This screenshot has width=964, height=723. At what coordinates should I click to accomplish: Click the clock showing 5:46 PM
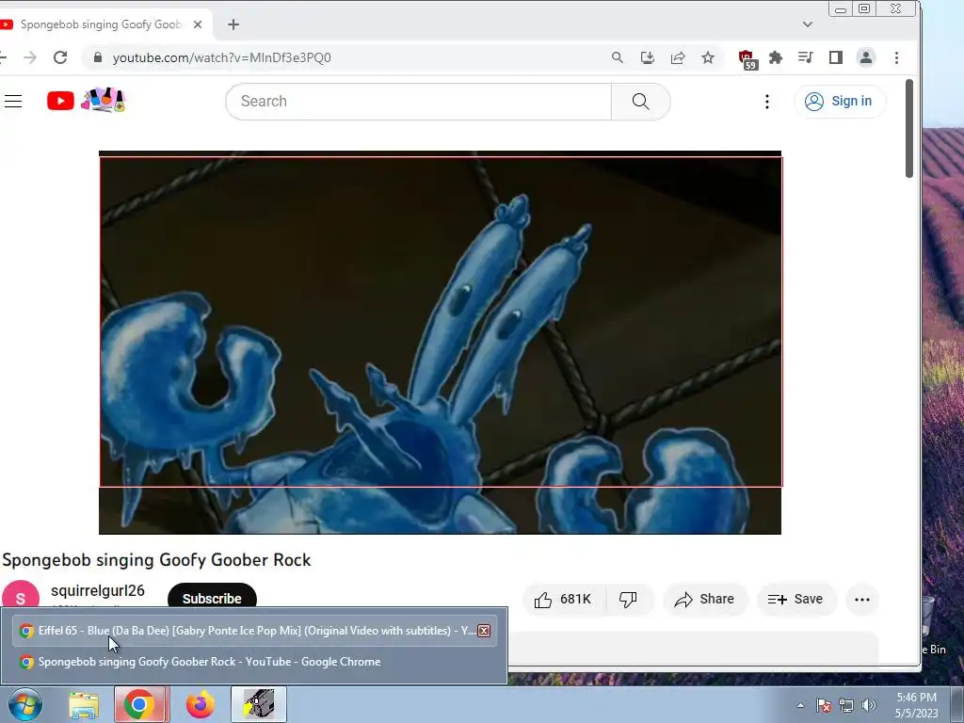[917, 705]
